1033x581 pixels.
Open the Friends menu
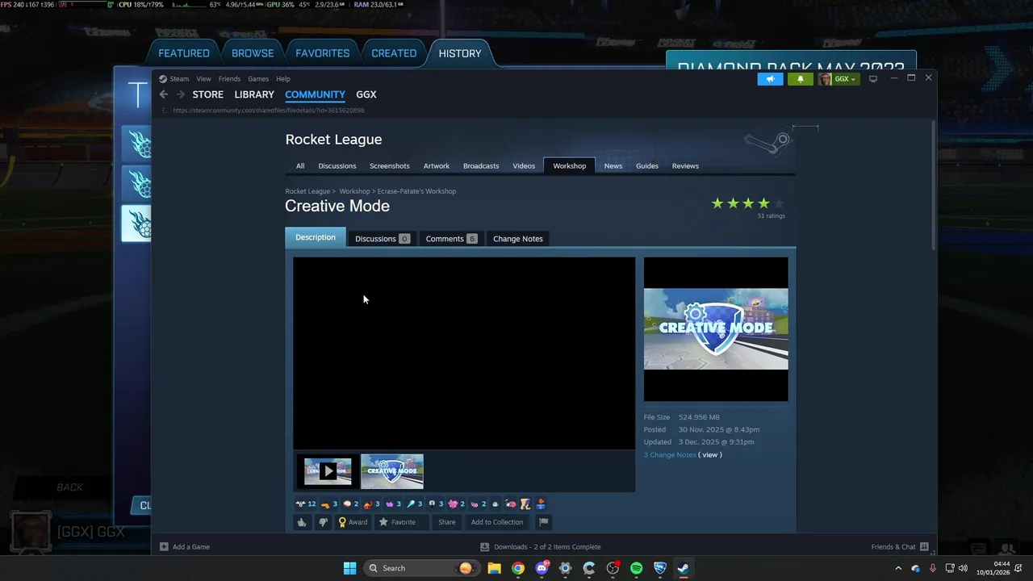point(229,79)
